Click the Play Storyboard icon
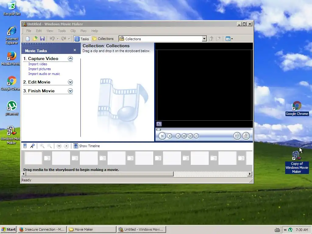The width and height of the screenshot is (312, 234). 66,146
